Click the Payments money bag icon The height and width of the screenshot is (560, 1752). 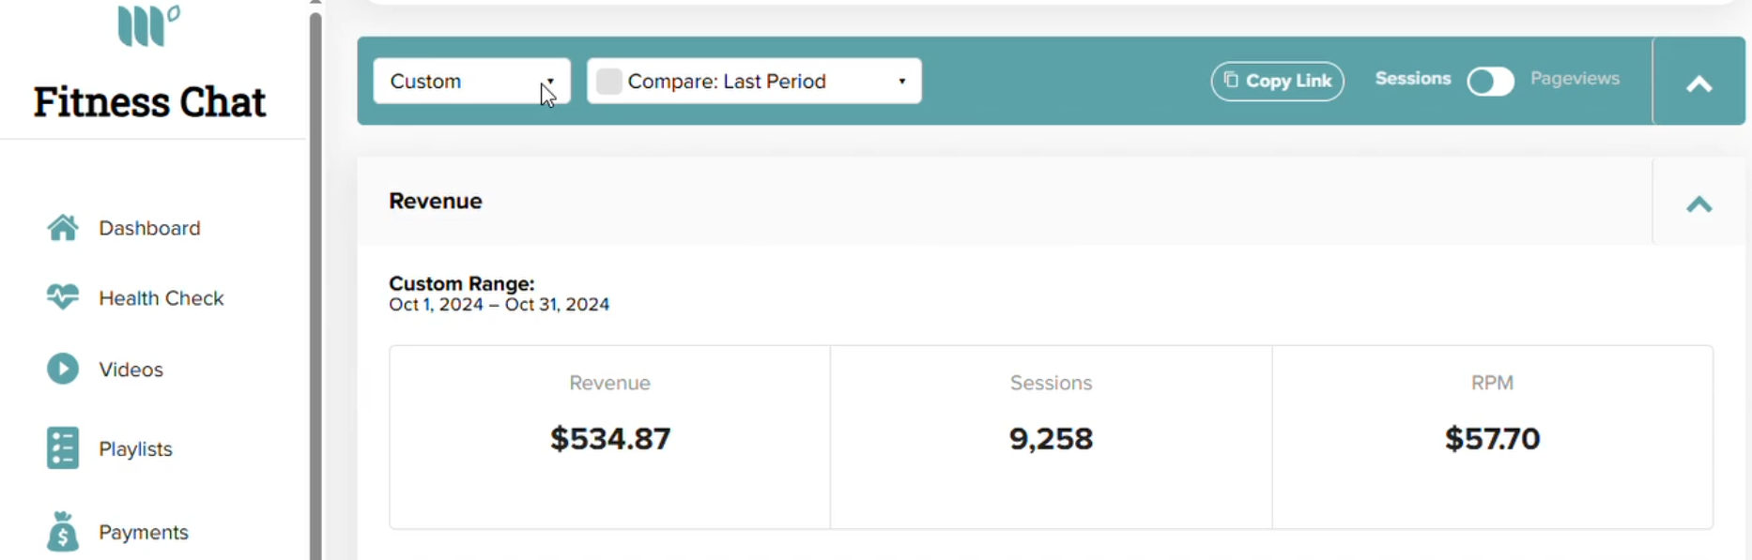pyautogui.click(x=63, y=531)
